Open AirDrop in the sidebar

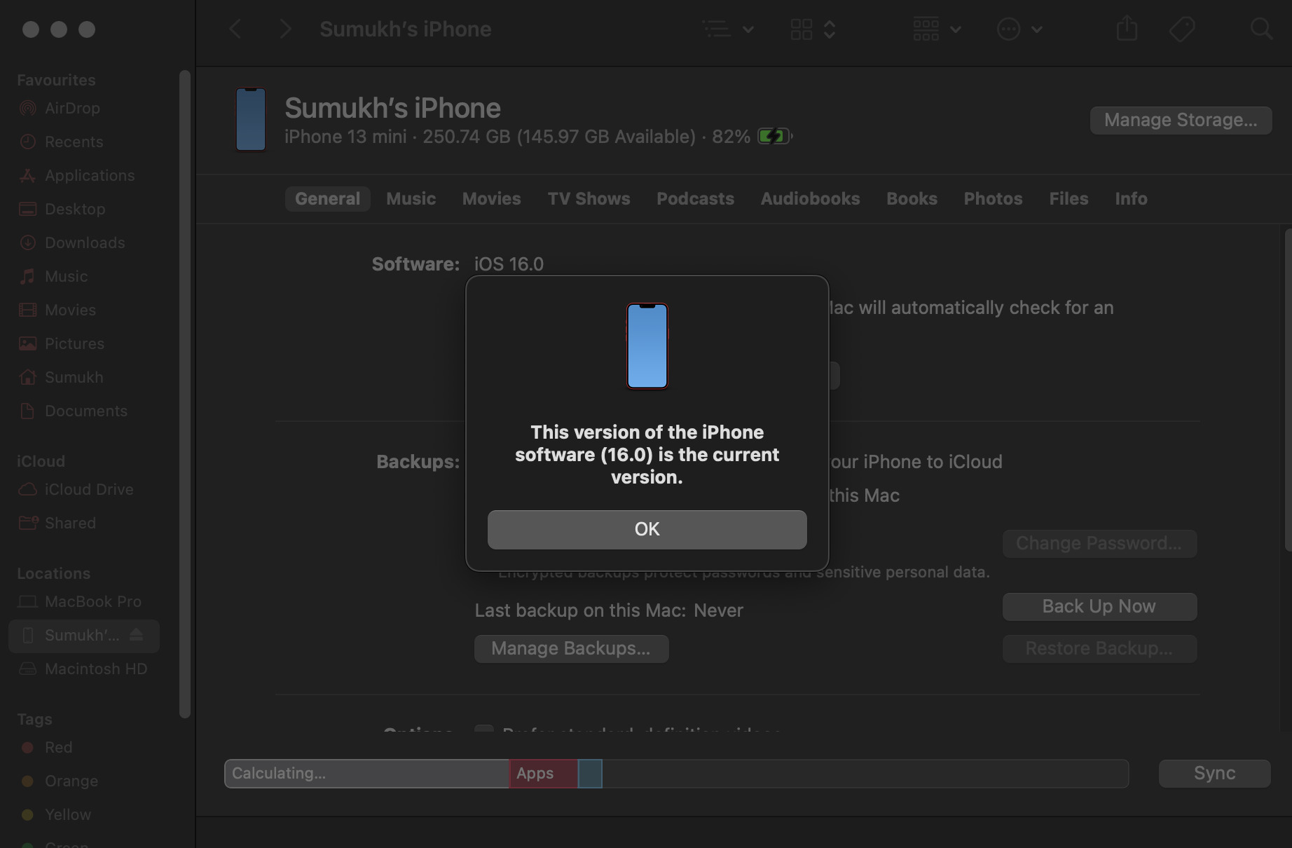pos(72,108)
